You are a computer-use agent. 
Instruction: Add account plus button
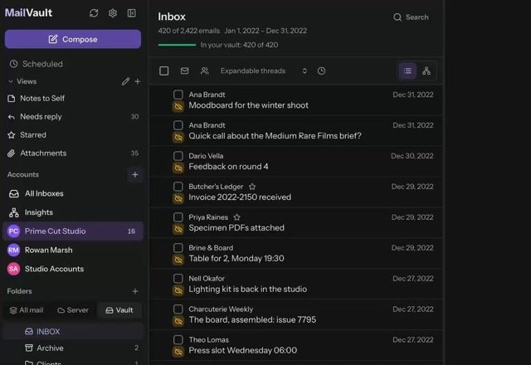[135, 175]
